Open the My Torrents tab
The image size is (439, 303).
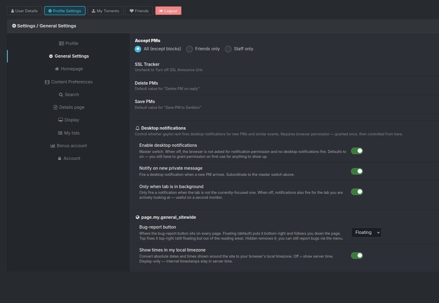coord(106,11)
